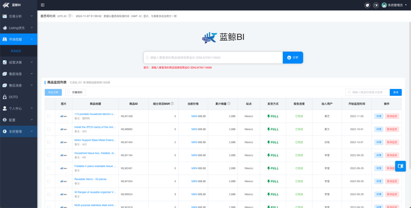Select the 售前消息 menu item
This screenshot has width=411, height=208.
click(19, 74)
